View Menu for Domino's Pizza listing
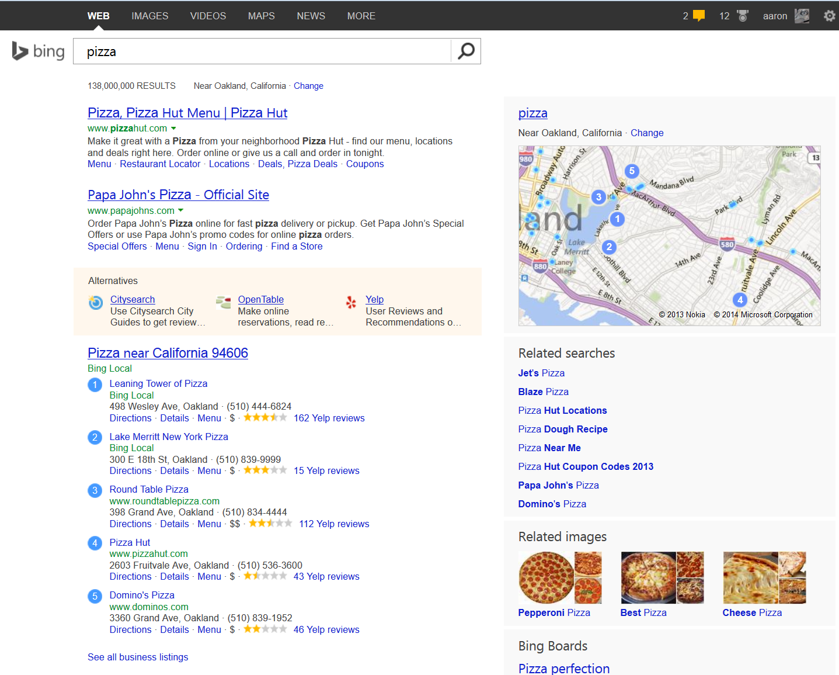Viewport: 839px width, 675px height. (209, 630)
